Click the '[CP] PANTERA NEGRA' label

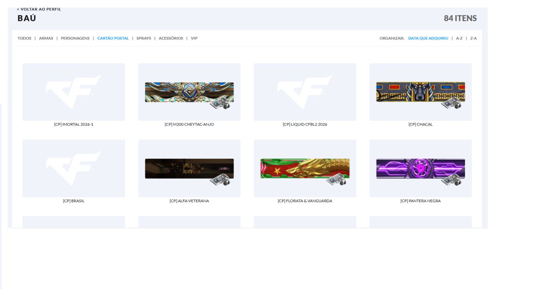pos(421,201)
